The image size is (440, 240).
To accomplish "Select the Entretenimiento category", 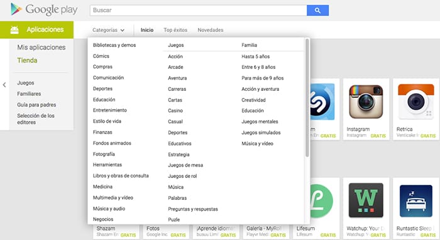I will (x=110, y=110).
